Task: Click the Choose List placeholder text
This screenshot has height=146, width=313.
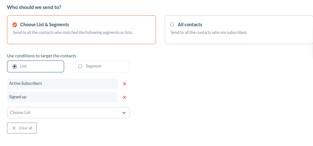Action: (x=21, y=112)
